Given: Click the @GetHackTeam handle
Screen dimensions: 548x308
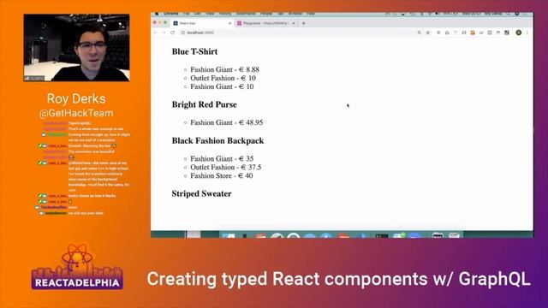Looking at the screenshot, I should click(76, 113).
